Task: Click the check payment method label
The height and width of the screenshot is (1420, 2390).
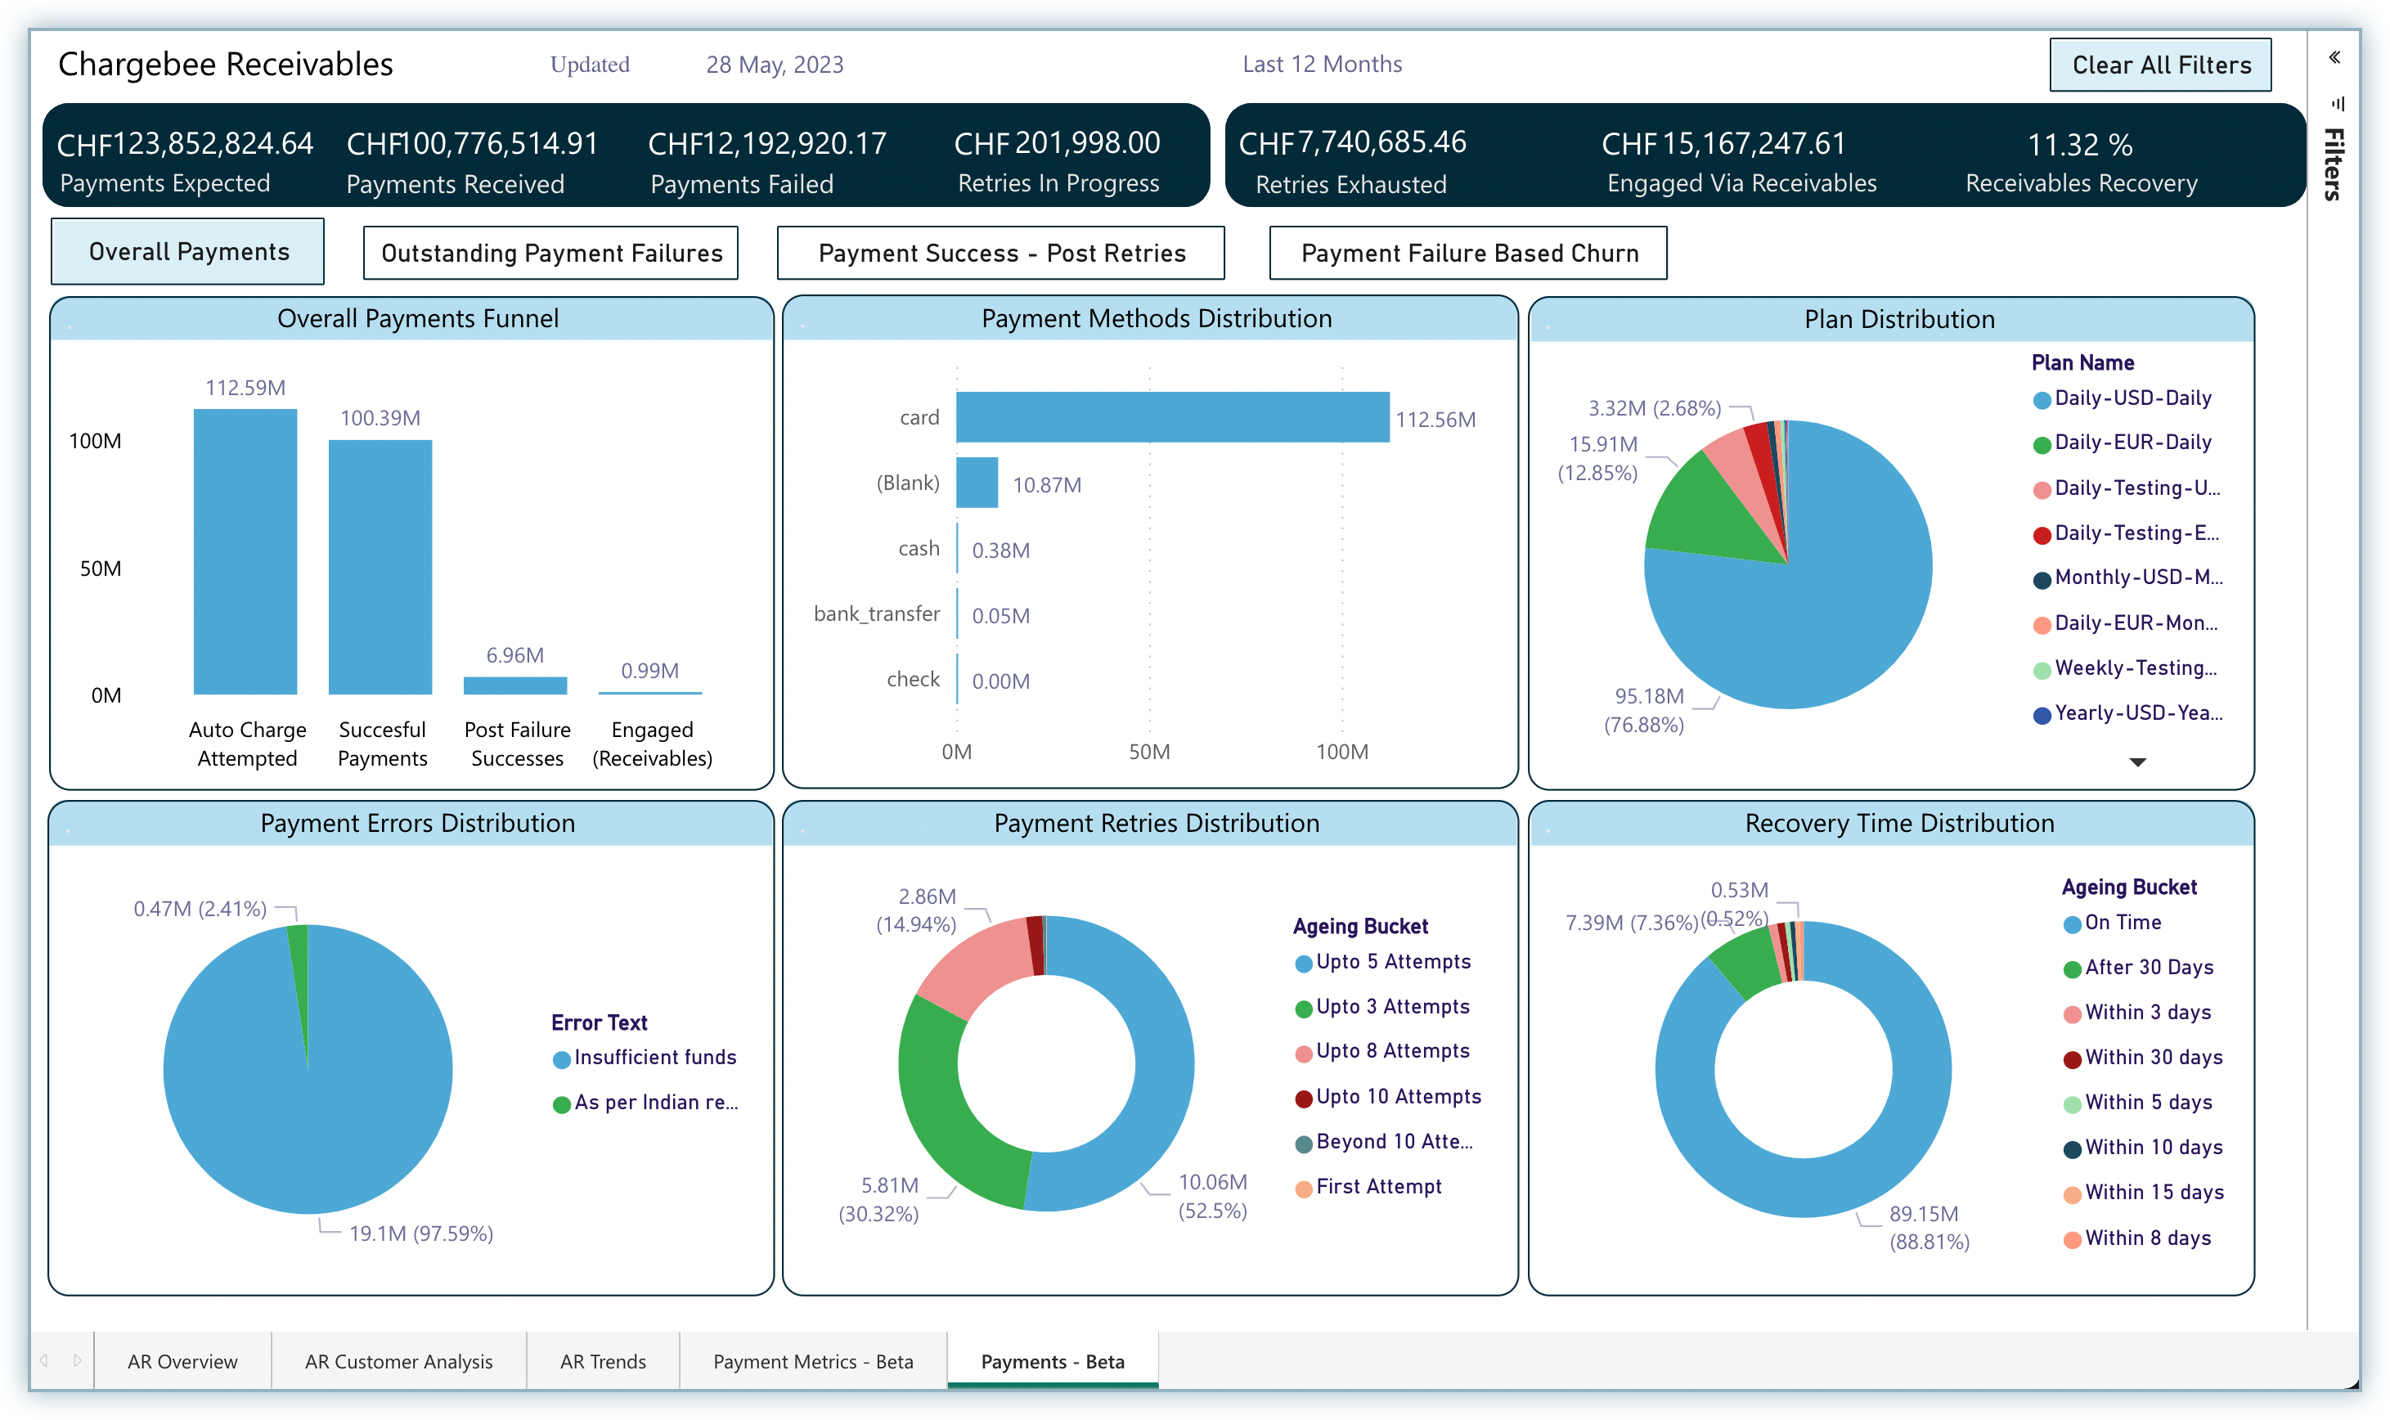Action: (913, 680)
